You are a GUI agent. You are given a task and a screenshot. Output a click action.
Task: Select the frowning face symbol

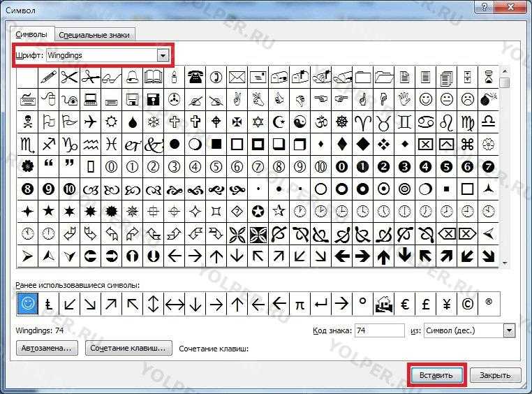(468, 99)
